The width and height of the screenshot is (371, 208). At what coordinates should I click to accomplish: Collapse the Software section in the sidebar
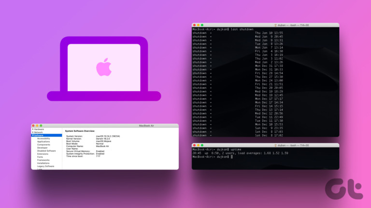coord(32,135)
